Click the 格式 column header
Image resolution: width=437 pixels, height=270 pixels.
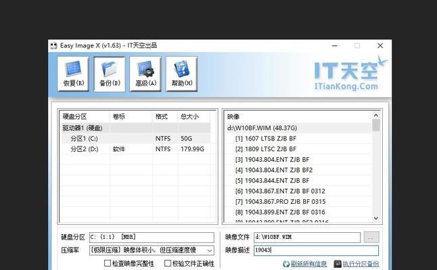[x=165, y=117]
